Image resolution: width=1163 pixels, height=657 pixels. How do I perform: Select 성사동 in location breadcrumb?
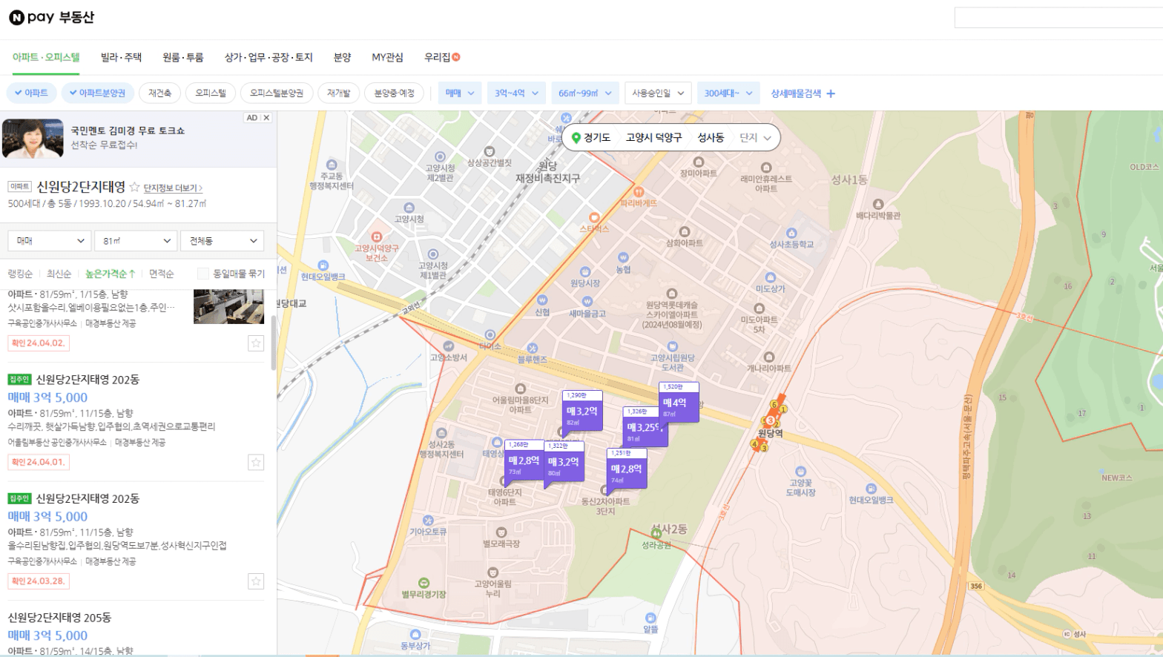(711, 138)
